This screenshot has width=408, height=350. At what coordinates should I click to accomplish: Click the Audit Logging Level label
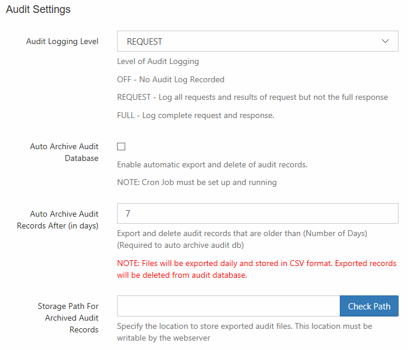(x=62, y=41)
